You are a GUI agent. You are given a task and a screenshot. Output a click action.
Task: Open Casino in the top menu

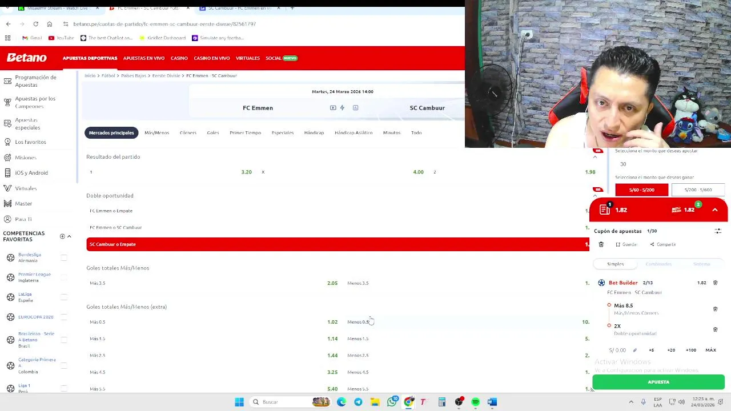coord(179,58)
